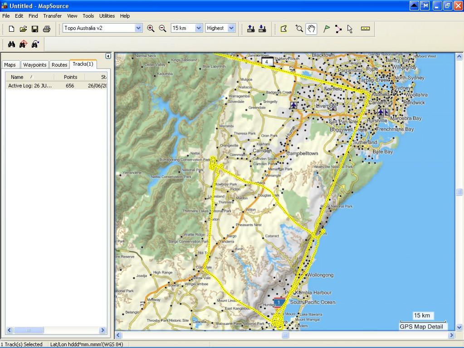The width and height of the screenshot is (464, 348).
Task: Select the Active Log track entry
Action: coord(56,85)
